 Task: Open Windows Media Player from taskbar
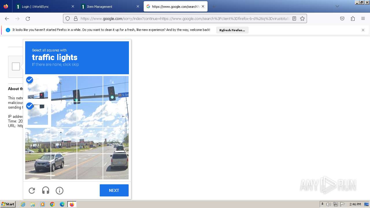42,204
